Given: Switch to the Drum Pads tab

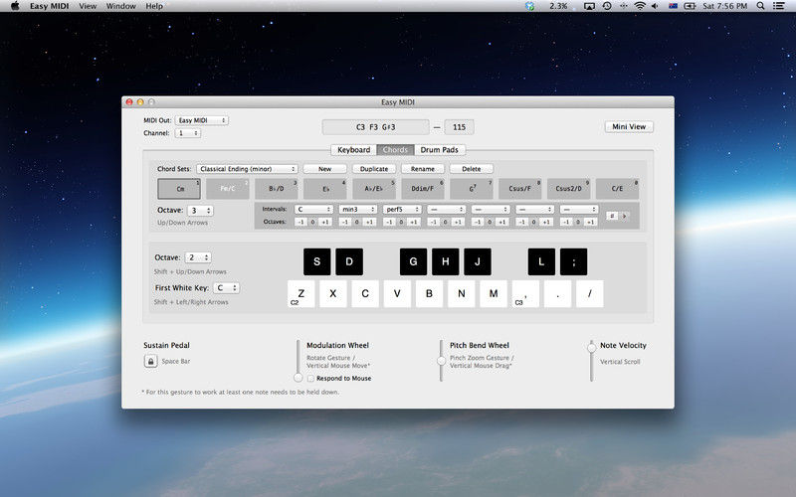Looking at the screenshot, I should point(439,150).
